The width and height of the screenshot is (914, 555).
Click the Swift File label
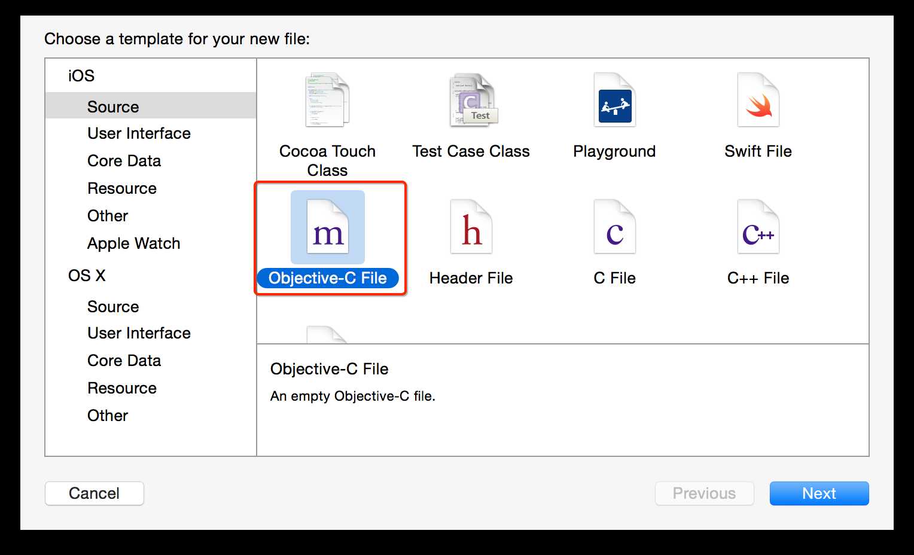[758, 151]
